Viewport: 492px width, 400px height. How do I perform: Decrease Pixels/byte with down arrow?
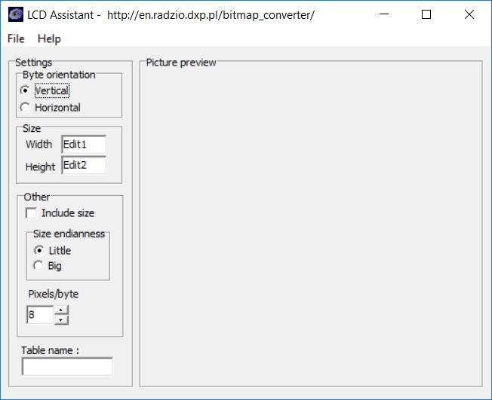61,320
